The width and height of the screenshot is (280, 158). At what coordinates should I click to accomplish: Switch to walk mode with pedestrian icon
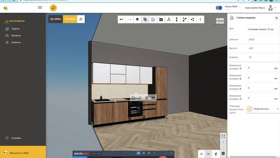[216, 154]
